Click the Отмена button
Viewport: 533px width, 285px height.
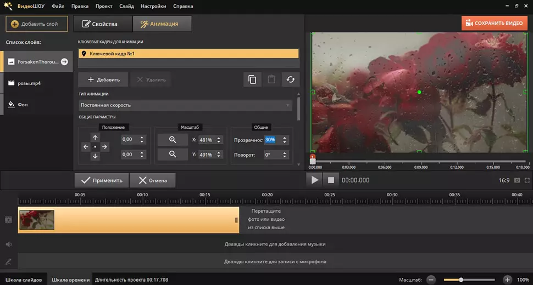click(x=153, y=180)
